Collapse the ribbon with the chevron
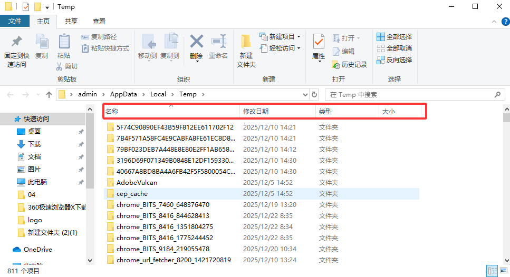 click(494, 22)
